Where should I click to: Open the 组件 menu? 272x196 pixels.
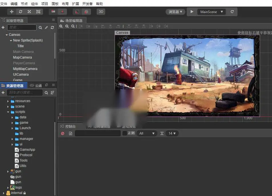tap(34, 4)
